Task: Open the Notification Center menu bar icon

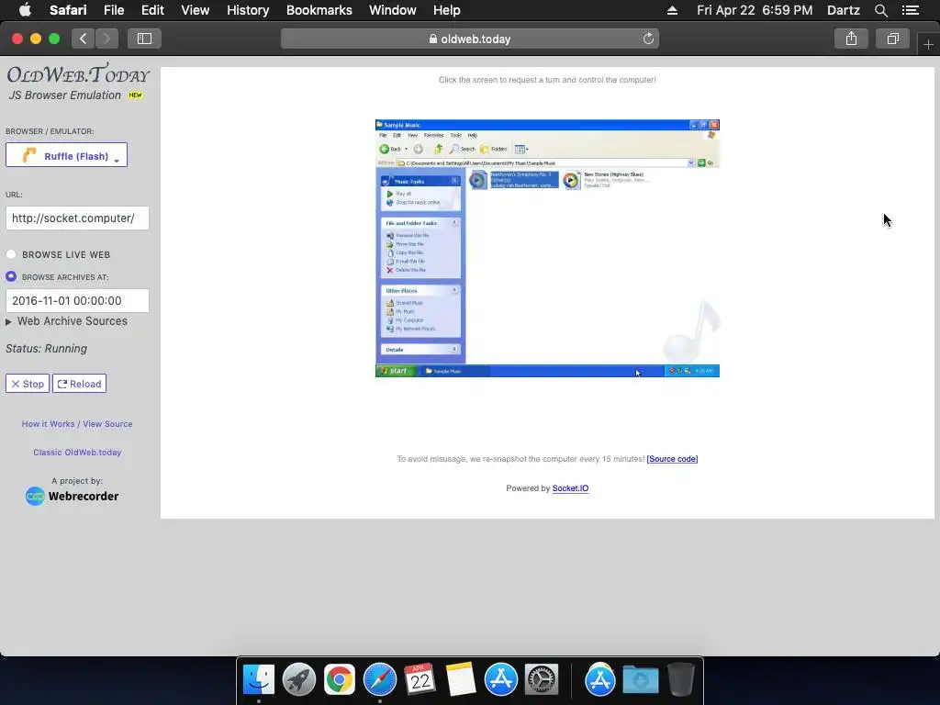Action: (911, 10)
